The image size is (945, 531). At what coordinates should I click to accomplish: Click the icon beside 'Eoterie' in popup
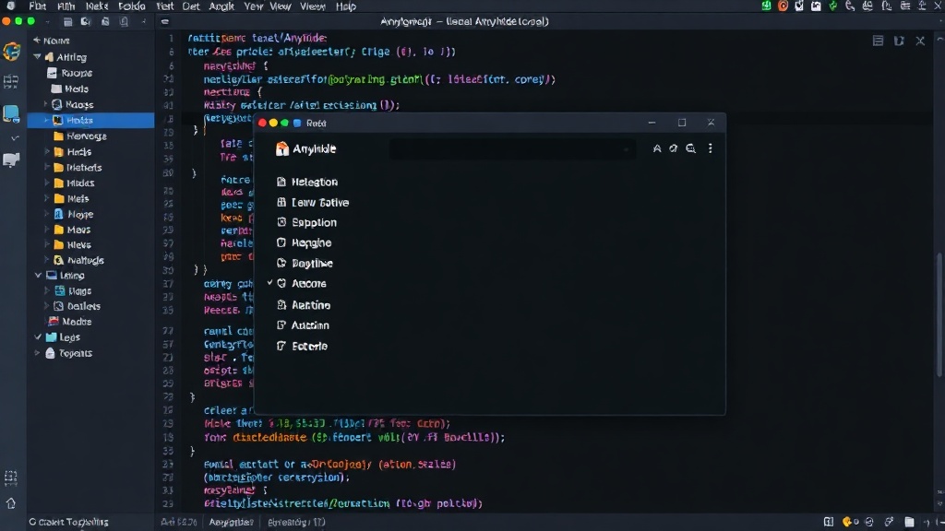[x=281, y=346]
